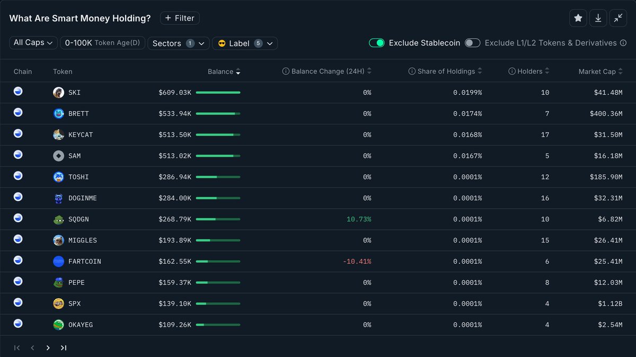Click the KEYCAT token icon

[x=58, y=135]
